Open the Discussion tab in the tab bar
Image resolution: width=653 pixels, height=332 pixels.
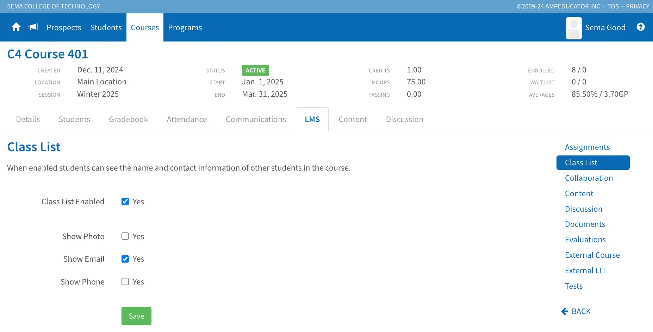click(405, 119)
